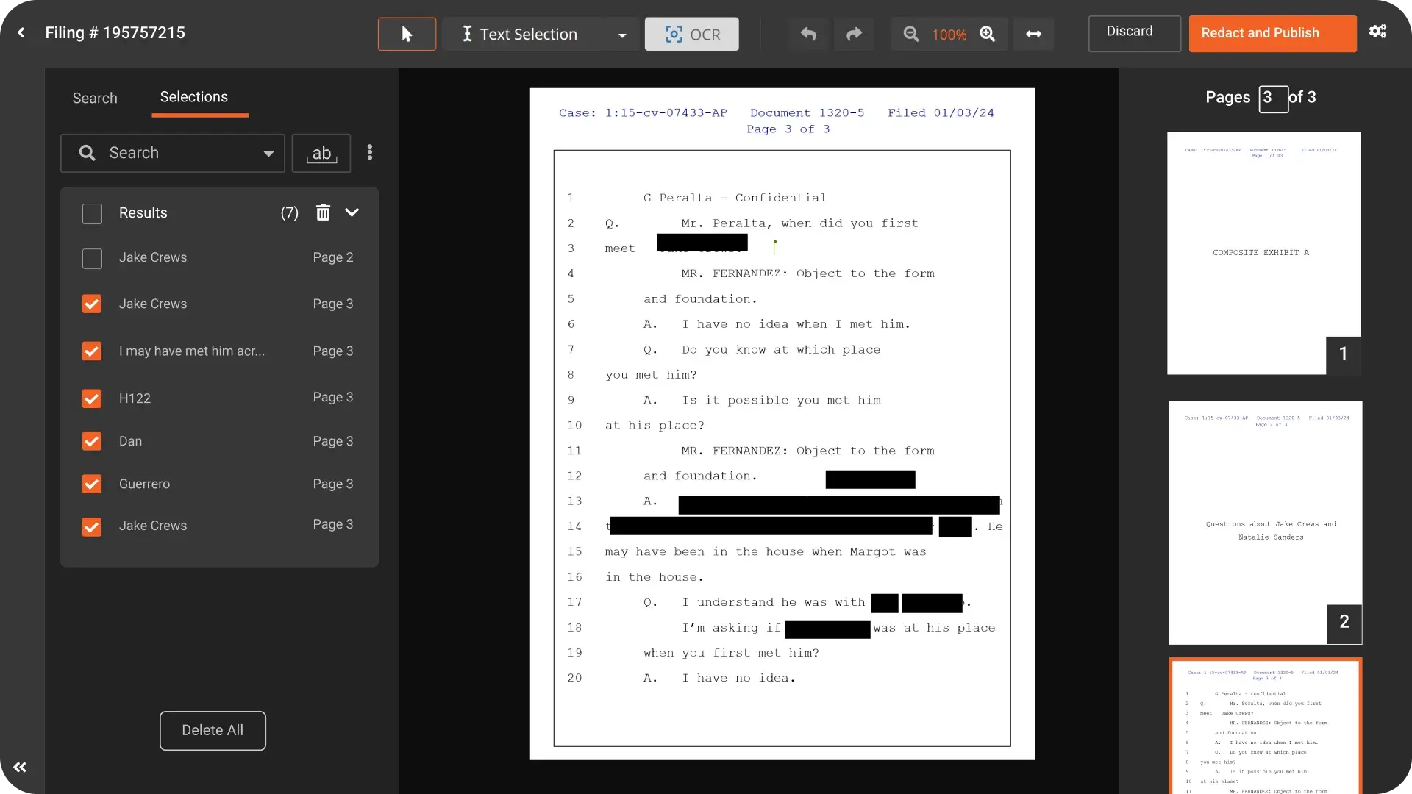Image resolution: width=1412 pixels, height=794 pixels.
Task: Open the settings gears icon
Action: point(1379,32)
